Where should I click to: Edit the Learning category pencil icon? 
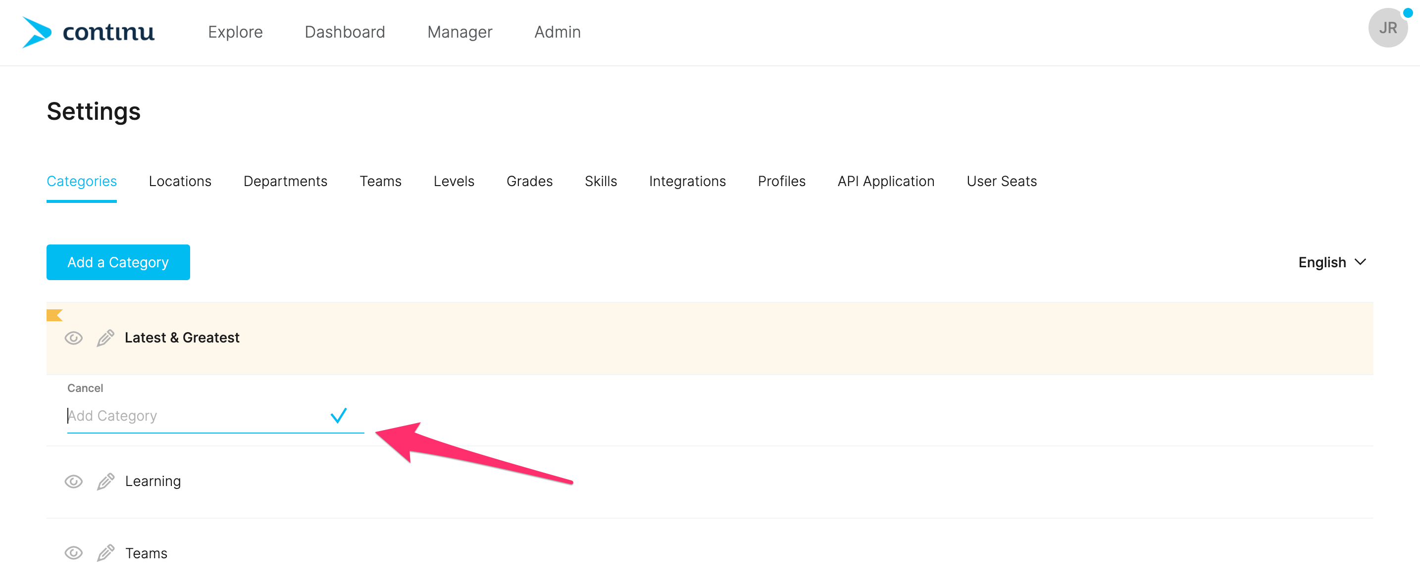pos(105,482)
